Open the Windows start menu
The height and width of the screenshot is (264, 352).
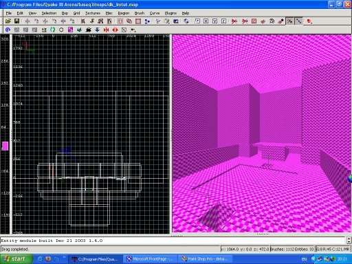(x=16, y=259)
